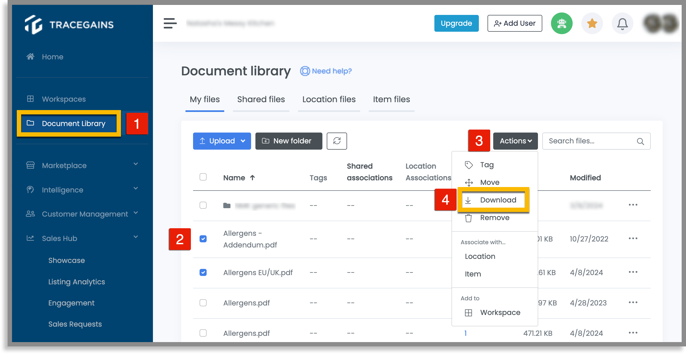Open more options for the folder row
686x354 pixels.
[633, 205]
